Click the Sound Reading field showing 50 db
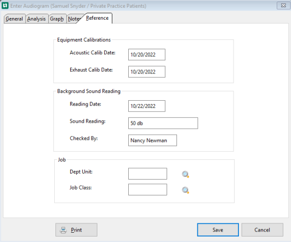Image resolution: width=291 pixels, height=242 pixels. [x=163, y=123]
